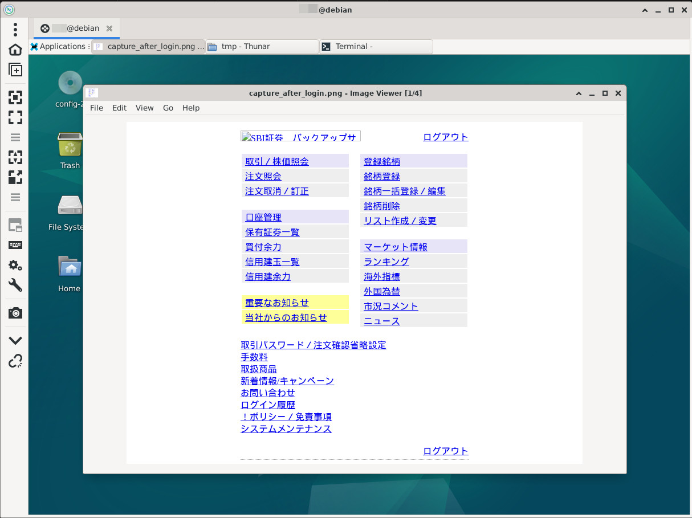692x518 pixels.
Task: Open the Help menu in Image Viewer
Action: (191, 108)
